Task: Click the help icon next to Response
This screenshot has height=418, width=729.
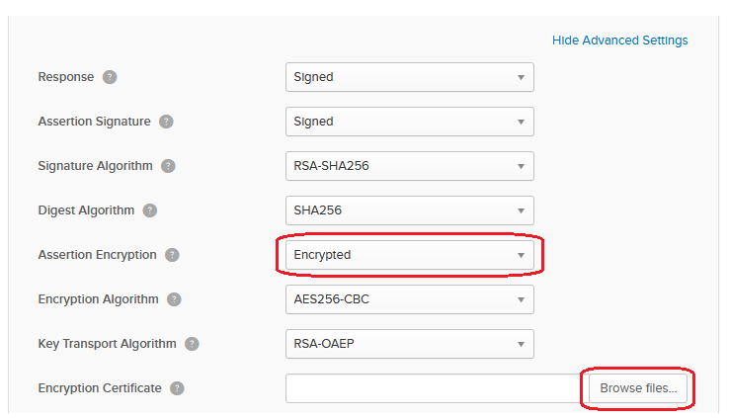Action: [x=110, y=77]
